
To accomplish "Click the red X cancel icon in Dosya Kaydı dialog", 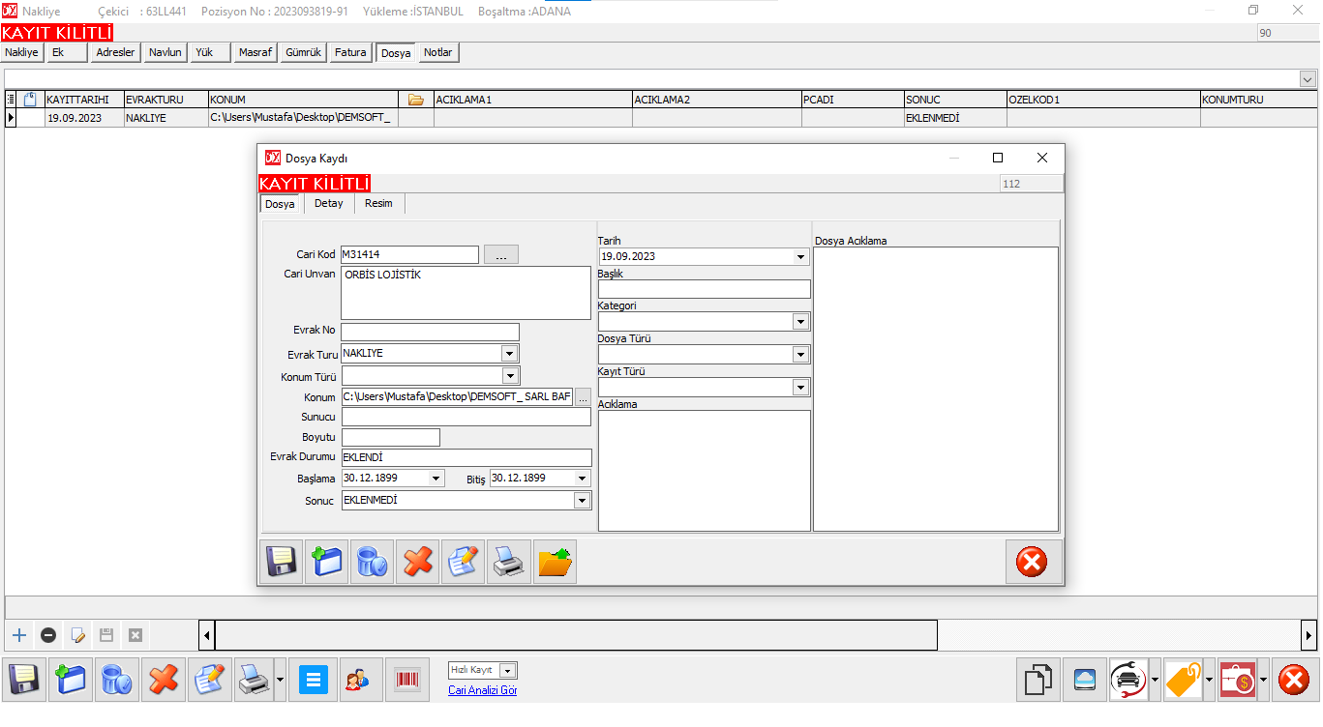I will (418, 562).
